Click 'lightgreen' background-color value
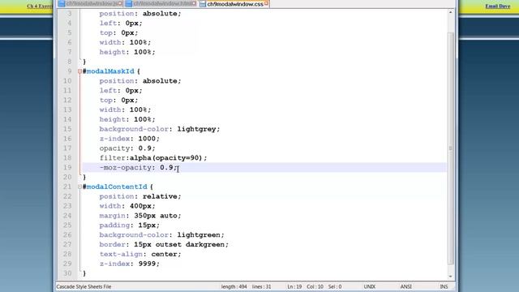 199,234
